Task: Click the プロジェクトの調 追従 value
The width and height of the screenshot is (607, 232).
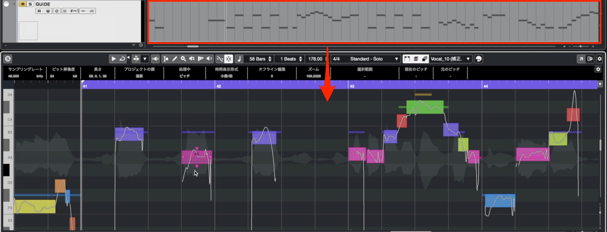Action: [x=139, y=76]
